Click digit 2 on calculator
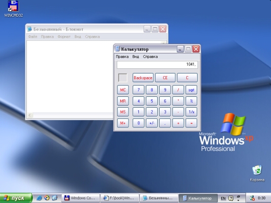Screen dimensions: 271x203 point(152,112)
